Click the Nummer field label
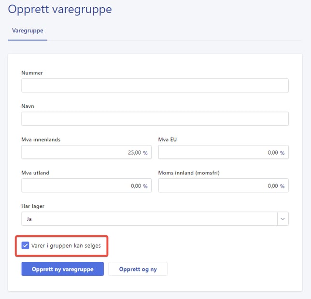 [32, 73]
